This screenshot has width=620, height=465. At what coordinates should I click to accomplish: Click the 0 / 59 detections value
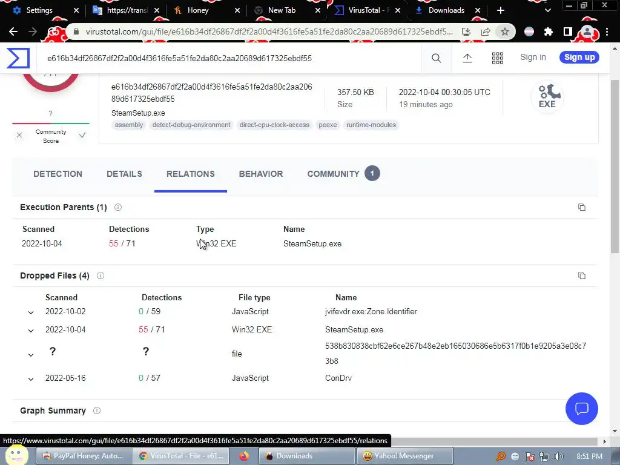tap(150, 312)
